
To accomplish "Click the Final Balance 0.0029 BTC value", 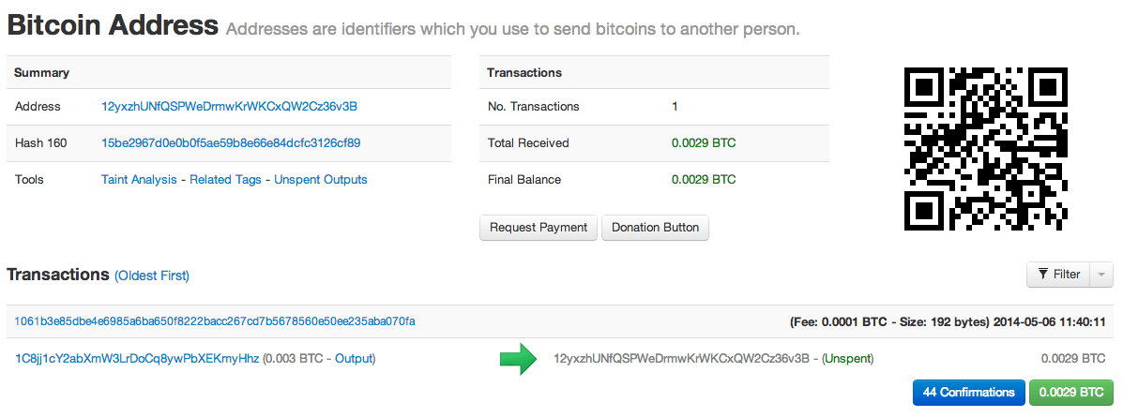I will (x=704, y=180).
